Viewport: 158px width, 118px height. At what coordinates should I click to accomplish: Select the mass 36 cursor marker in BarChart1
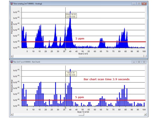click(65, 108)
